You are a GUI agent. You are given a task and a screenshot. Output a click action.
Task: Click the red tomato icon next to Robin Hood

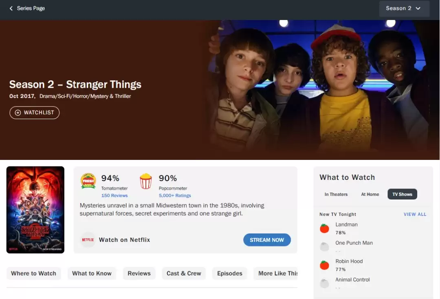pyautogui.click(x=324, y=265)
